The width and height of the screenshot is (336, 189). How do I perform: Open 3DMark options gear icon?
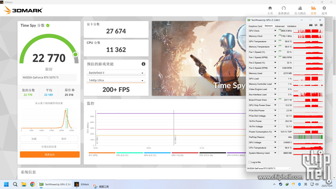324,8
